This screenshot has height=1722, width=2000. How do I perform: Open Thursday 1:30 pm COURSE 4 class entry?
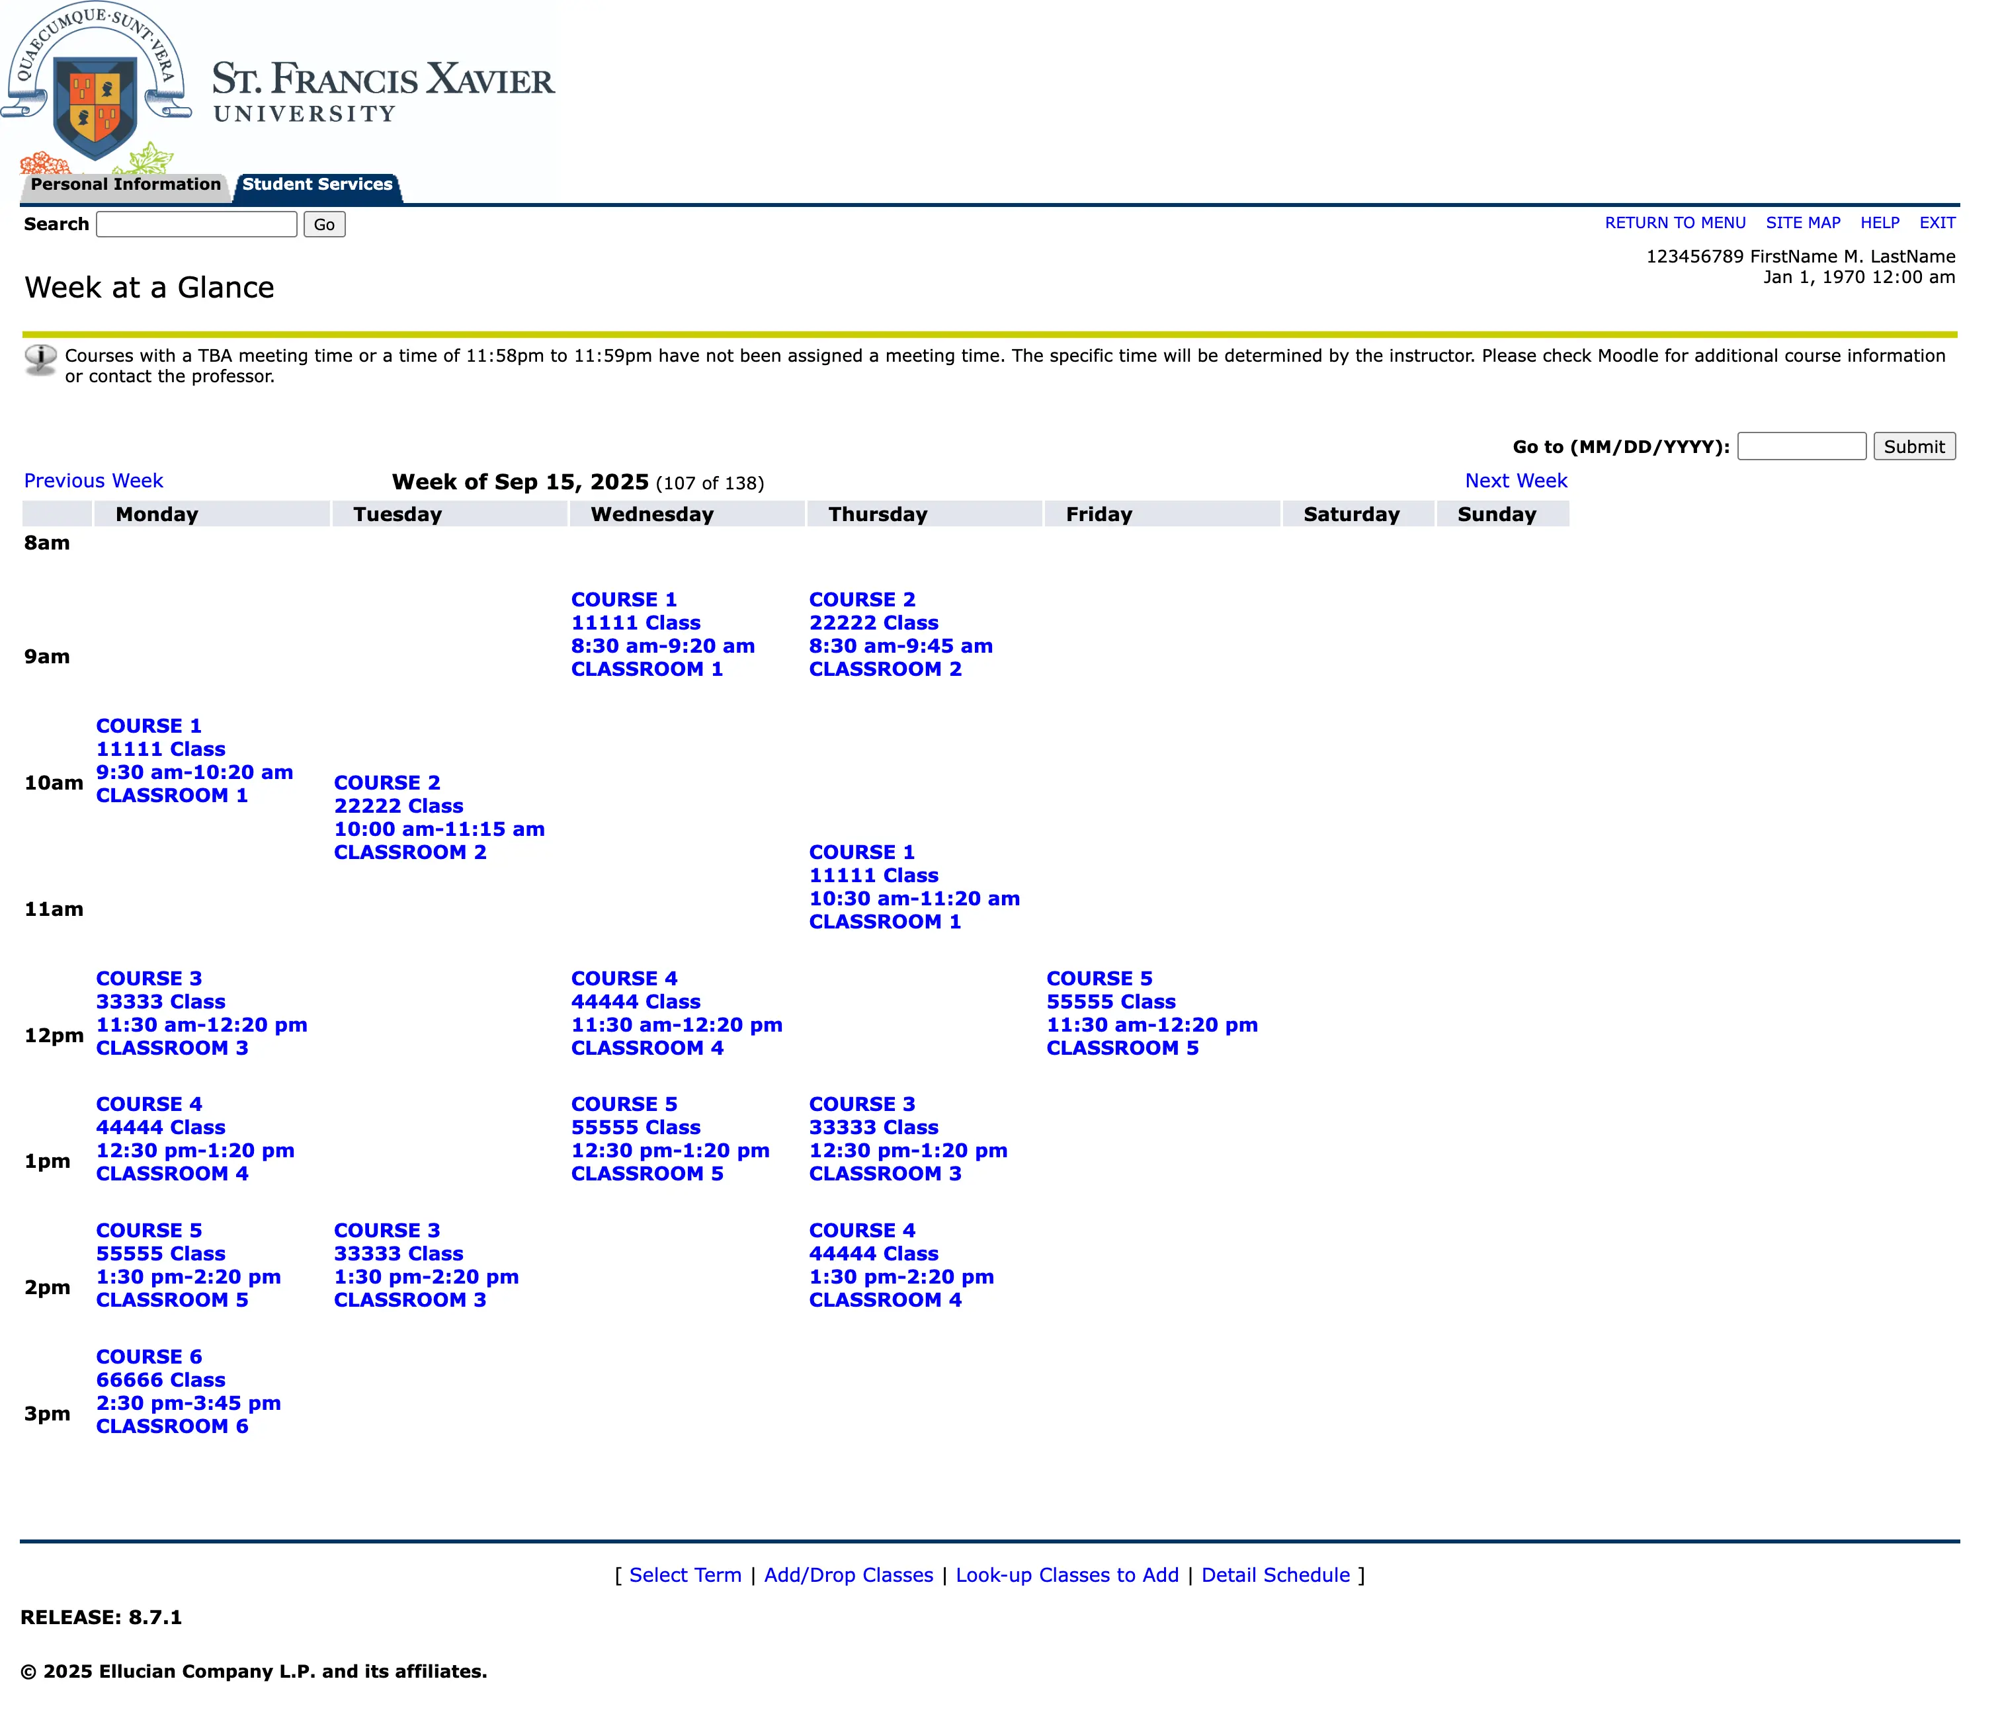click(x=901, y=1266)
